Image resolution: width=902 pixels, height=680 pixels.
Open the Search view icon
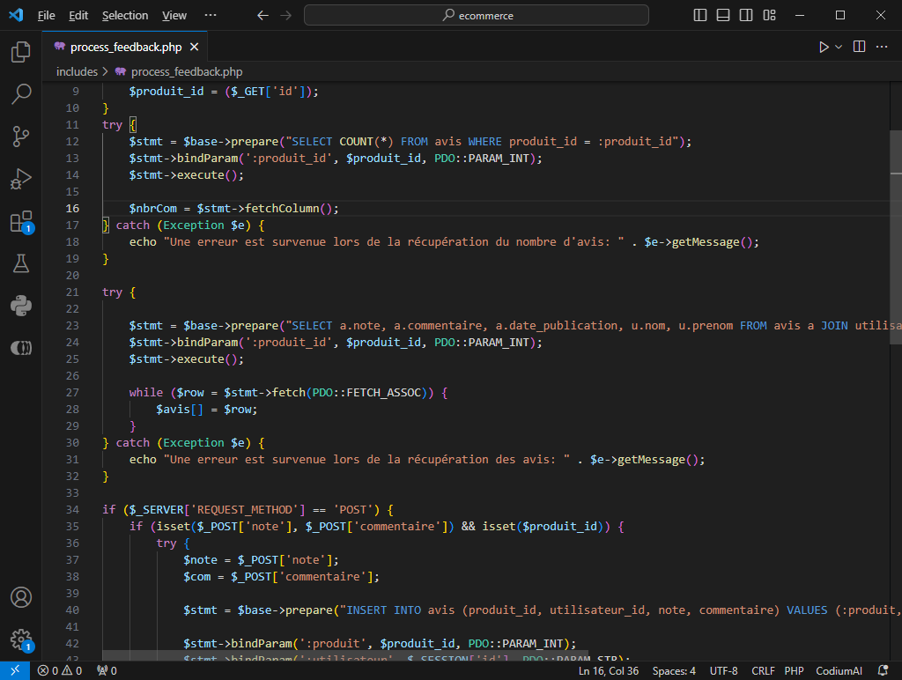(x=21, y=93)
